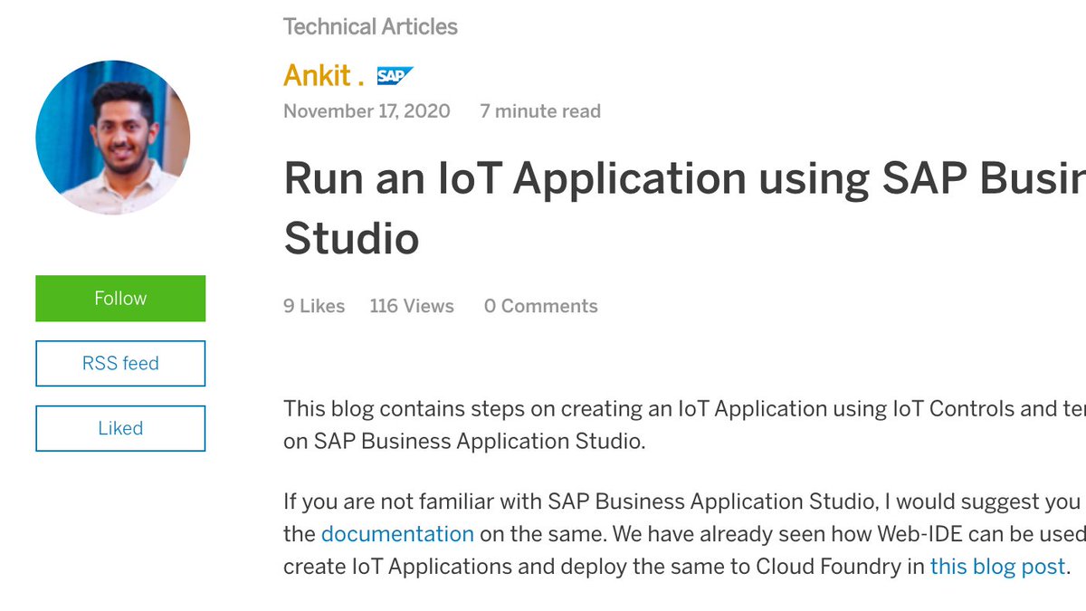Open the Technical Articles category
This screenshot has height=611, width=1086.
coord(370,26)
